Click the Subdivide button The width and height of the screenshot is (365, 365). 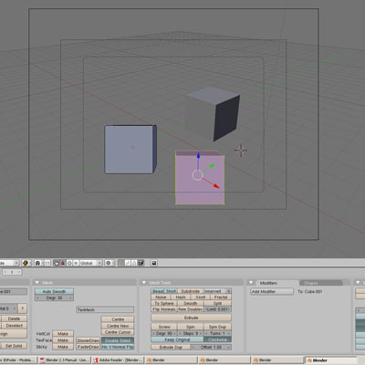coord(190,291)
